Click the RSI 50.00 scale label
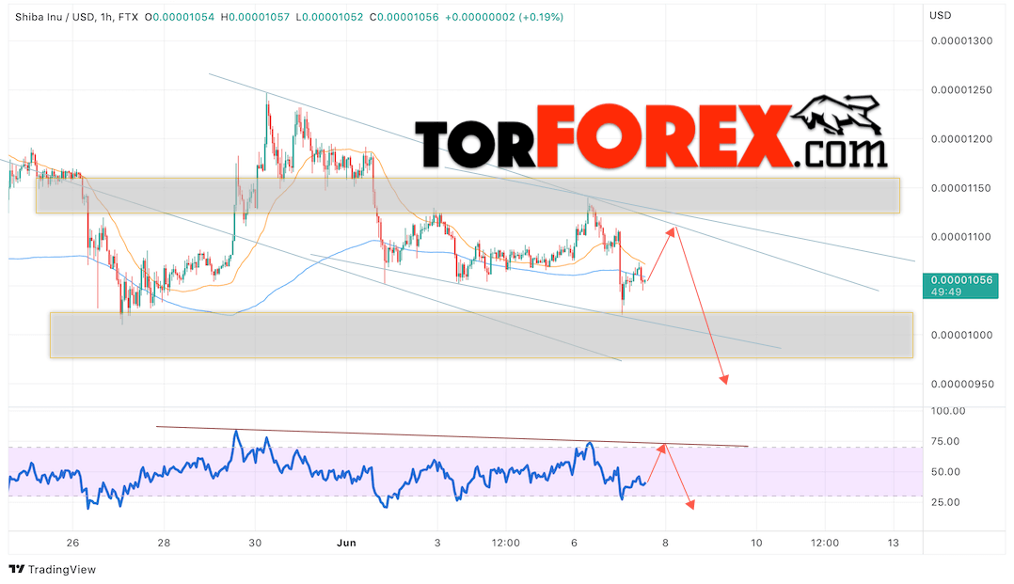The height and width of the screenshot is (584, 1014). pos(945,472)
